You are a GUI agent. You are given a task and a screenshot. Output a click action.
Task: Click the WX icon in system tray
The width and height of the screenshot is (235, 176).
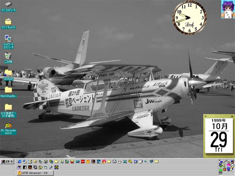coord(221,173)
